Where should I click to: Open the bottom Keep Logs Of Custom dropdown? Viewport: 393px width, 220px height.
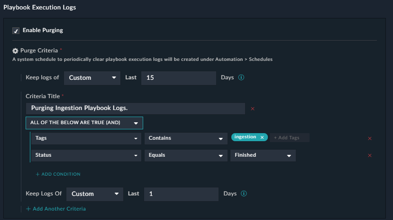pos(95,194)
